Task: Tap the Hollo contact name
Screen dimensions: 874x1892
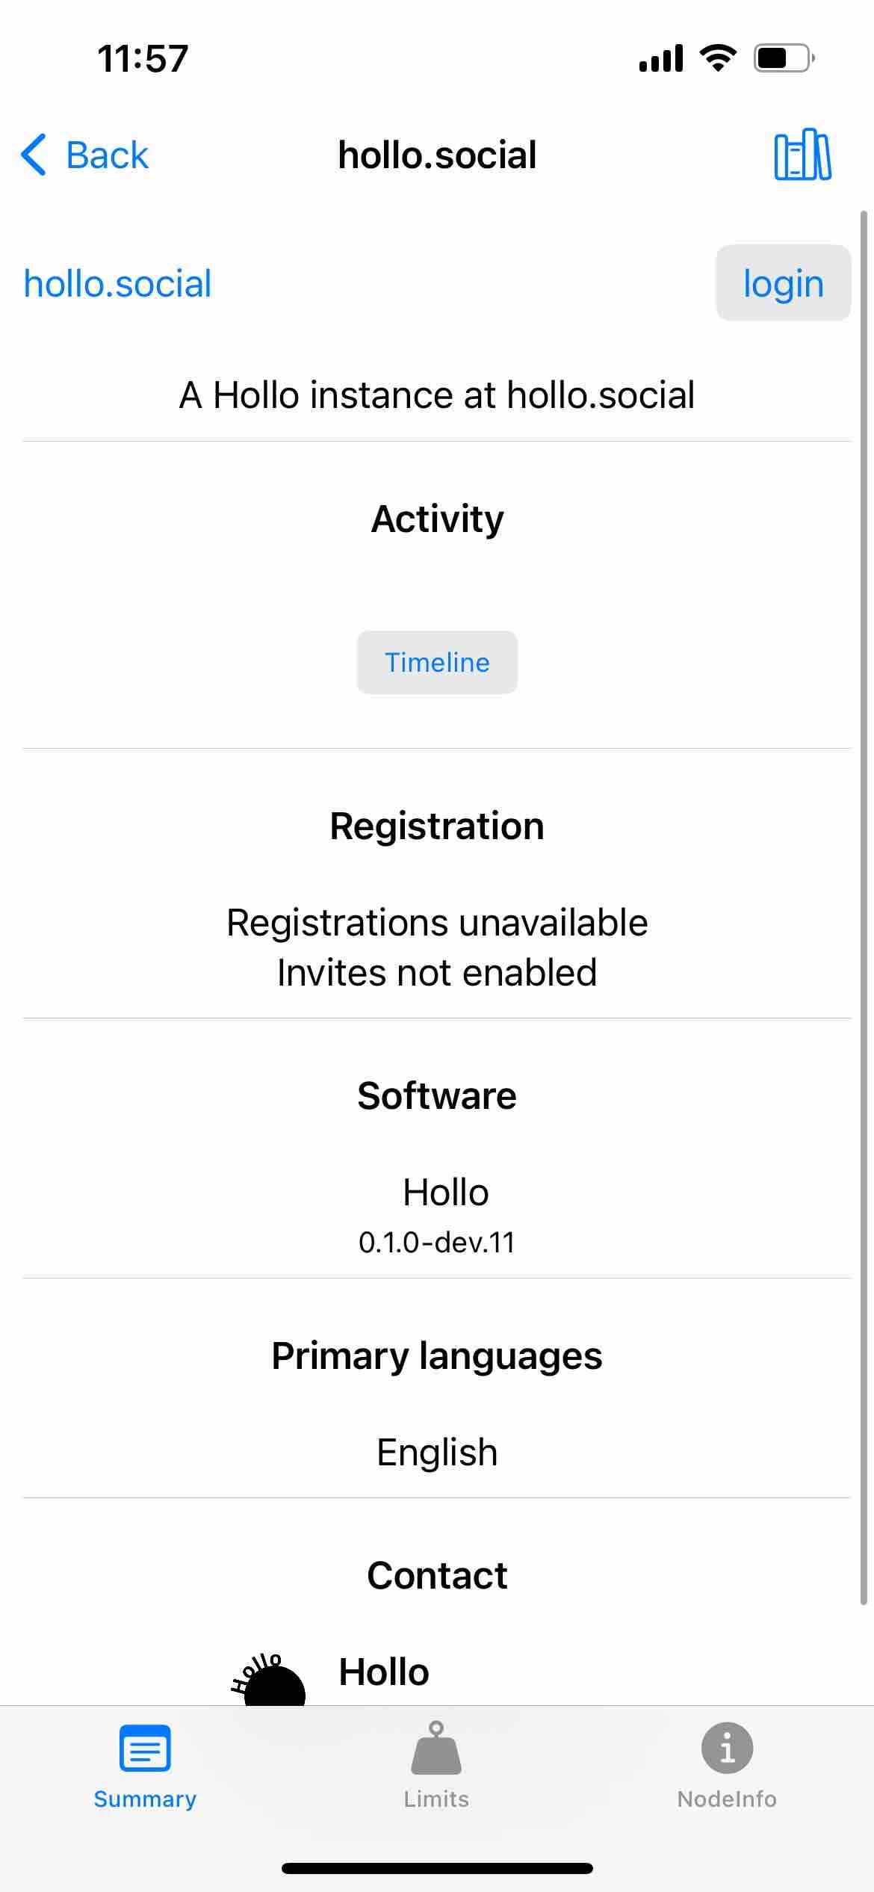Action: 384,1672
